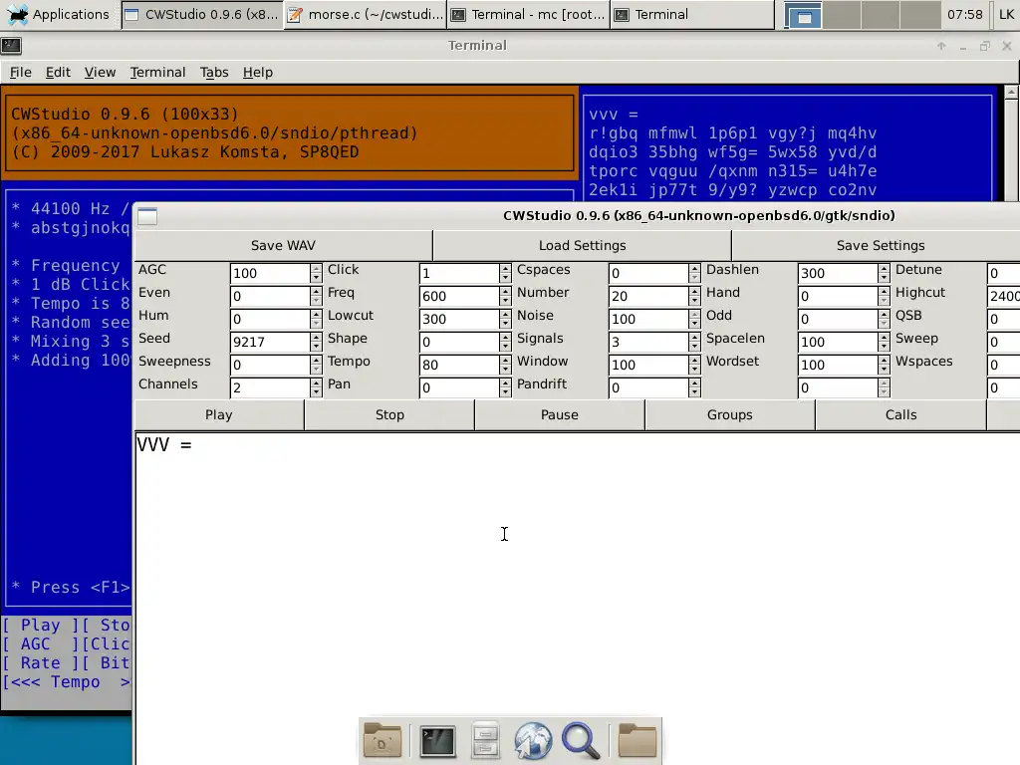Viewport: 1020px width, 765px height.
Task: Adjust the Noise spinner arrows
Action: (694, 319)
